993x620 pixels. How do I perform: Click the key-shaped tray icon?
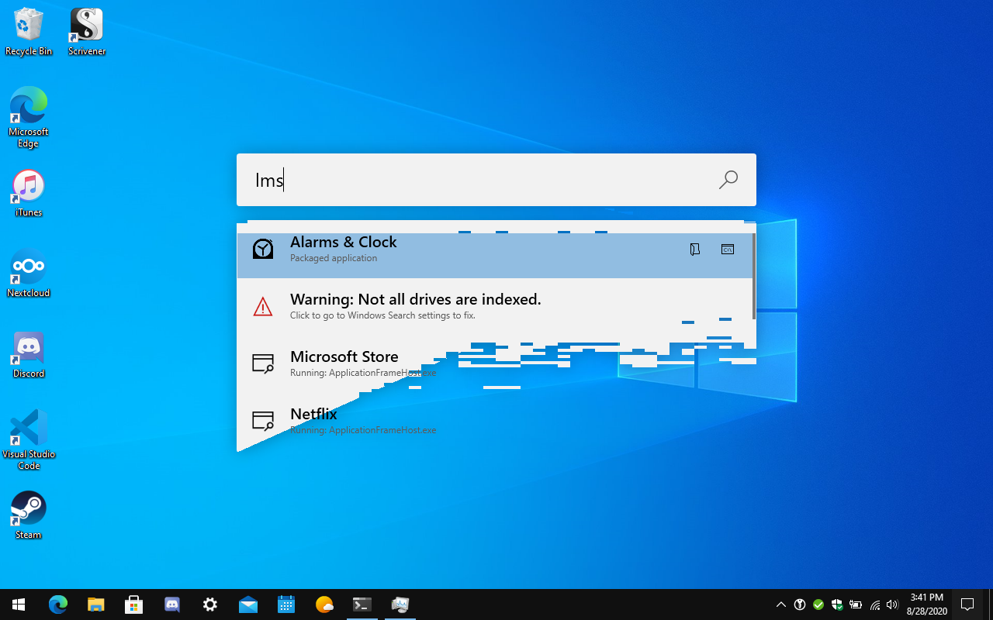[x=800, y=604]
